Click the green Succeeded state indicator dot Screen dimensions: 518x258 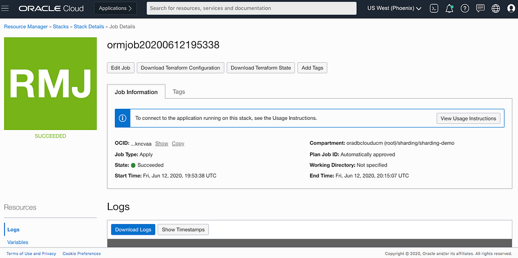pos(133,165)
